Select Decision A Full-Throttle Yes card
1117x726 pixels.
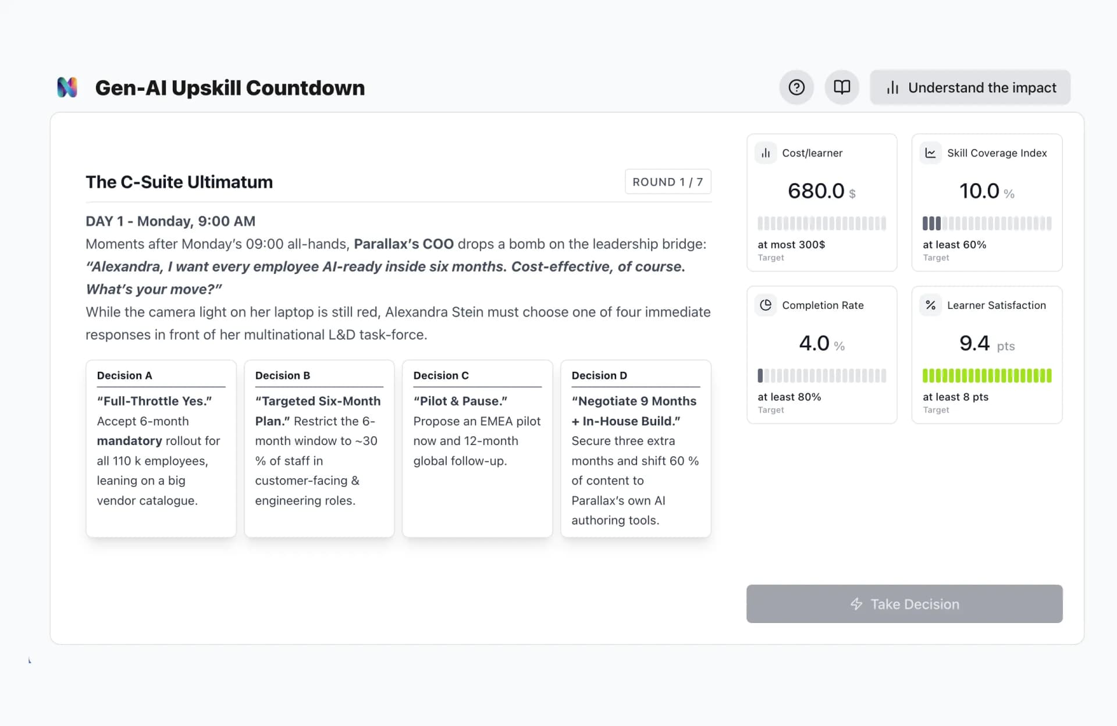coord(161,449)
